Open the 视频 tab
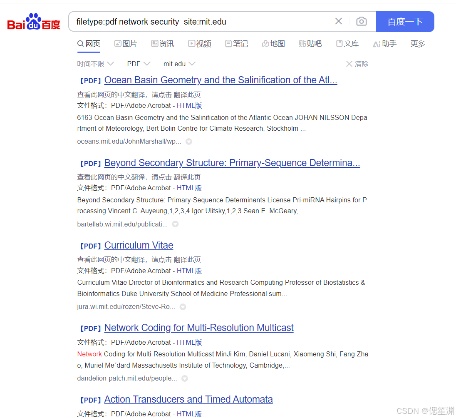This screenshot has height=418, width=456. tap(200, 44)
